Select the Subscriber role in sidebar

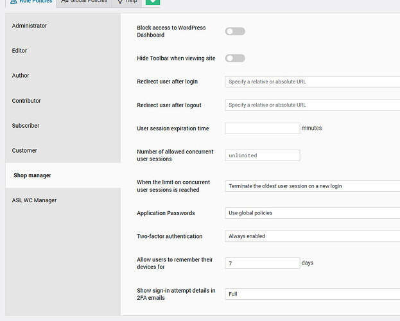coord(26,126)
